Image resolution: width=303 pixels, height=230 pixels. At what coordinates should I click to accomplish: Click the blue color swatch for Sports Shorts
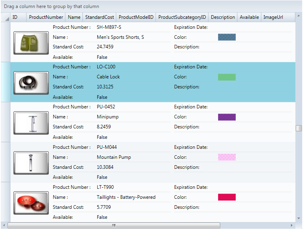tap(227, 37)
